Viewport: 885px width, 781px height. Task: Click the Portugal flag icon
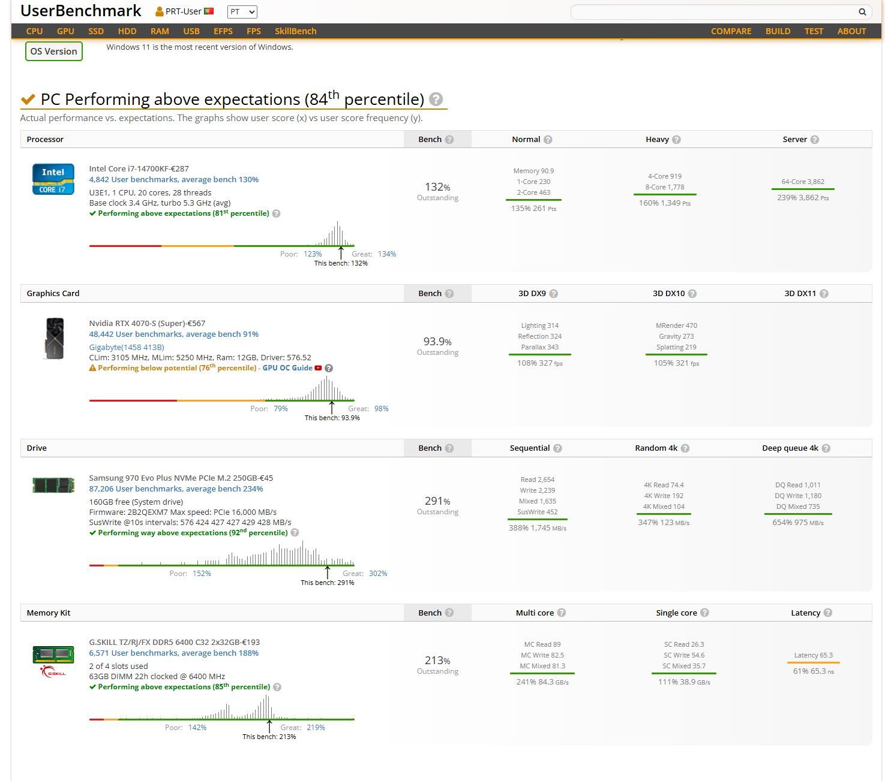[x=209, y=11]
